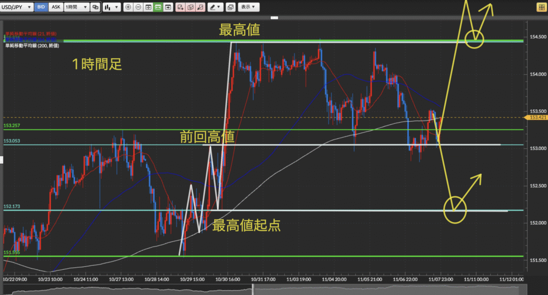This screenshot has width=548, height=295.
Task: Switch price display to ASK
Action: click(x=55, y=7)
